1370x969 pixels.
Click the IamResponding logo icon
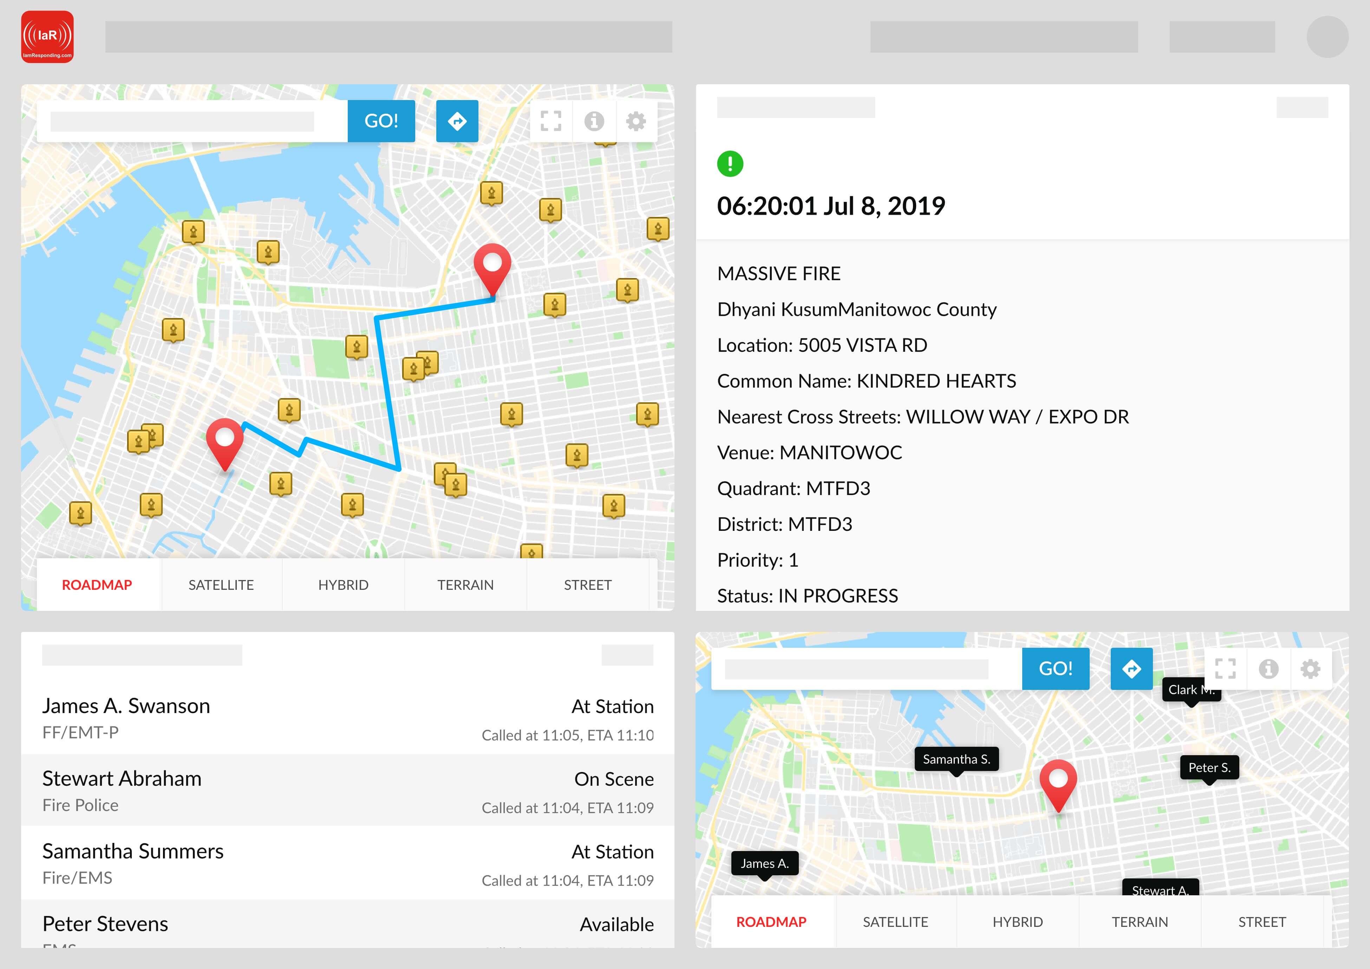click(x=47, y=37)
